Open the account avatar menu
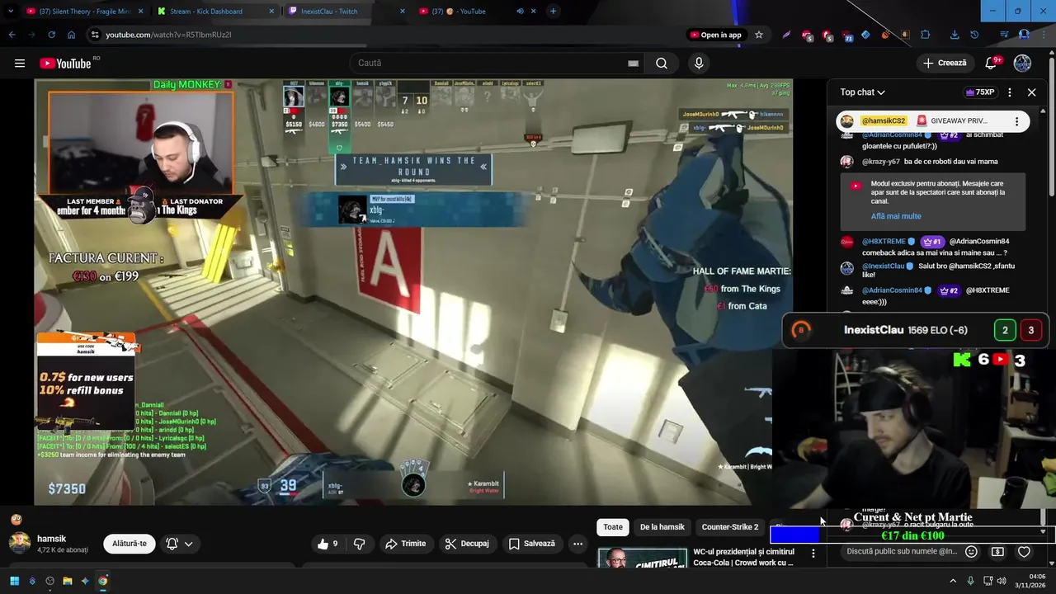This screenshot has width=1056, height=594. click(x=1022, y=64)
